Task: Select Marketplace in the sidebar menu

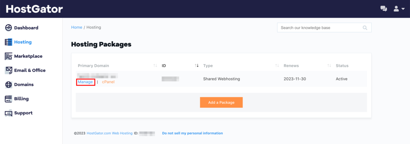Action: pyautogui.click(x=28, y=56)
